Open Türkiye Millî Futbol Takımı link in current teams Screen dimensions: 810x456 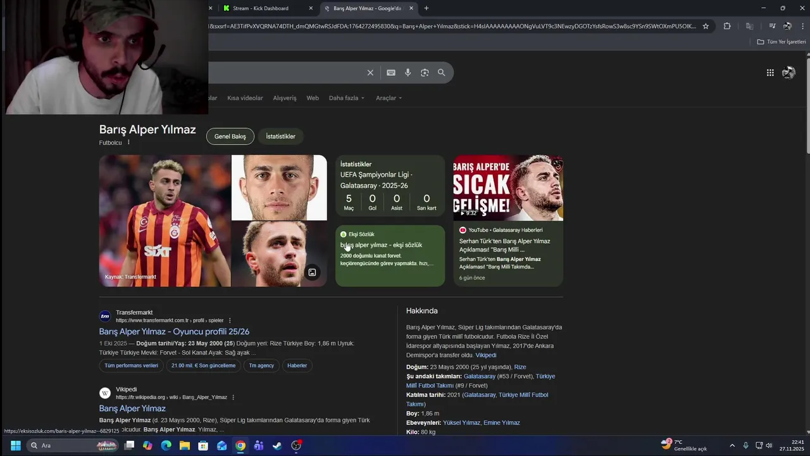(x=481, y=381)
